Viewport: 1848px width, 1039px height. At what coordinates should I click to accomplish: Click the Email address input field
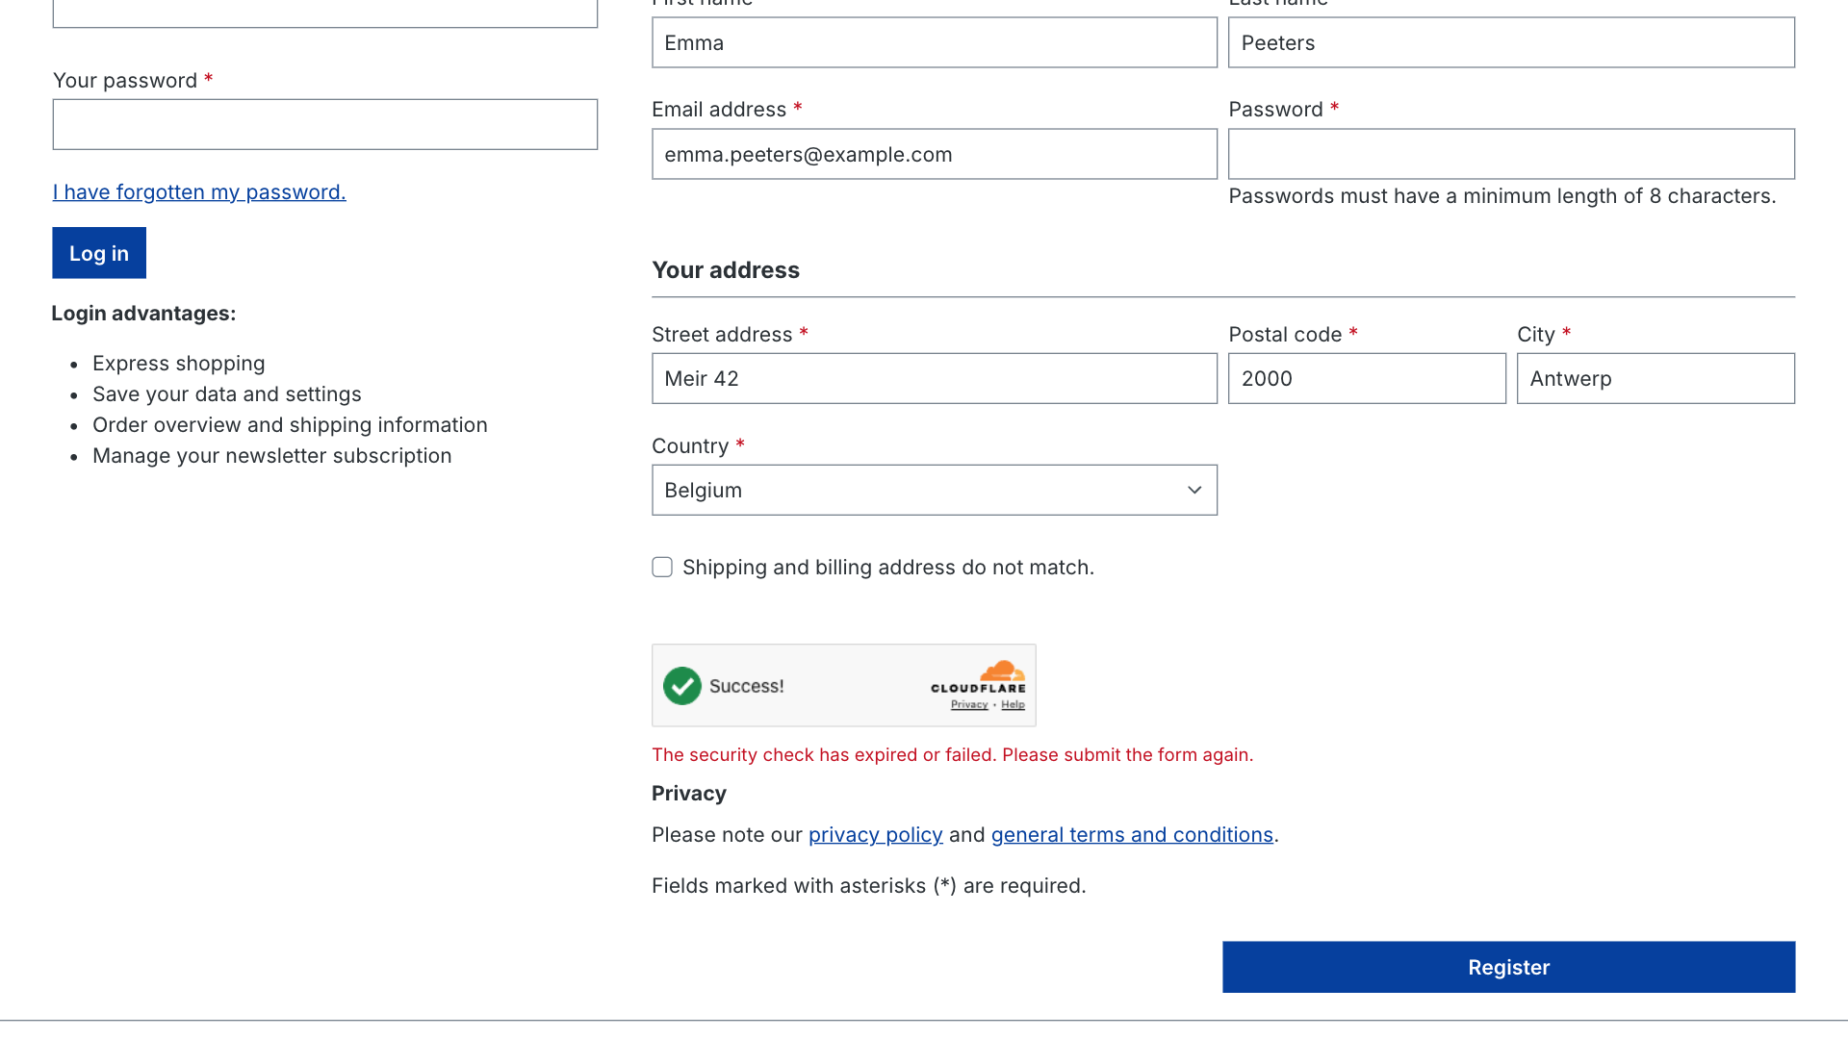tap(934, 154)
